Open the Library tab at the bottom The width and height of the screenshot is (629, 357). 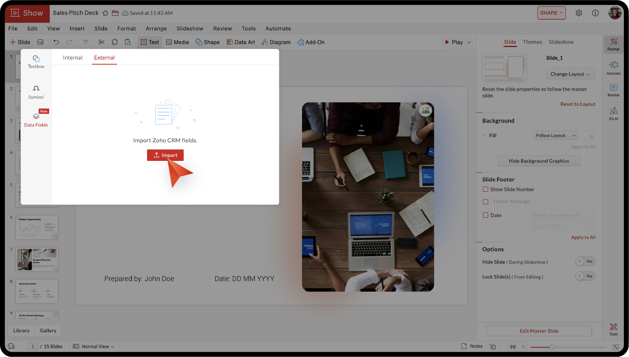tap(21, 331)
